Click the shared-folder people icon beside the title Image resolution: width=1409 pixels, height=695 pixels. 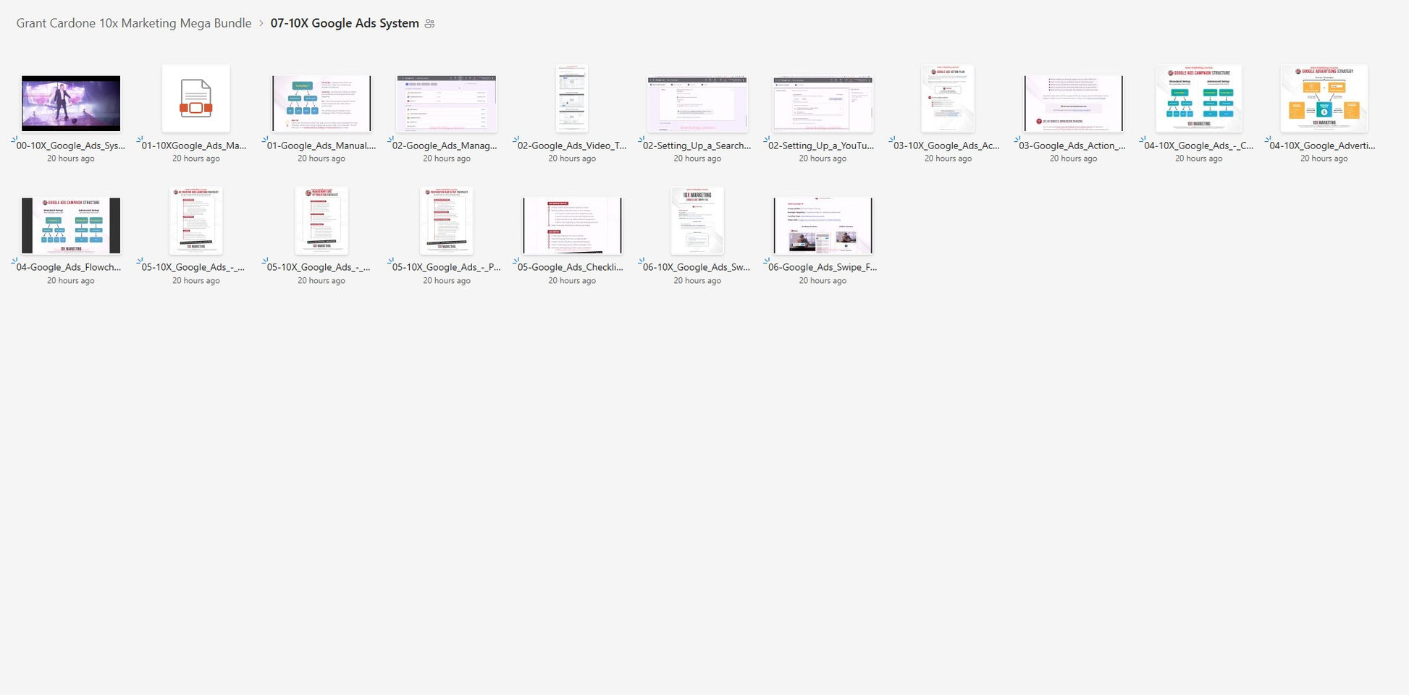point(429,24)
